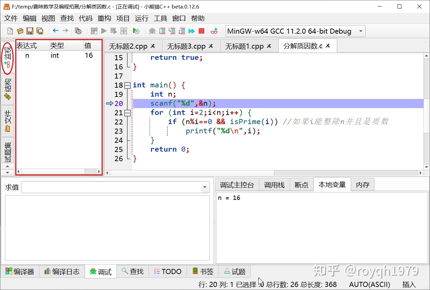Click the rebuild all icon

pos(124,31)
